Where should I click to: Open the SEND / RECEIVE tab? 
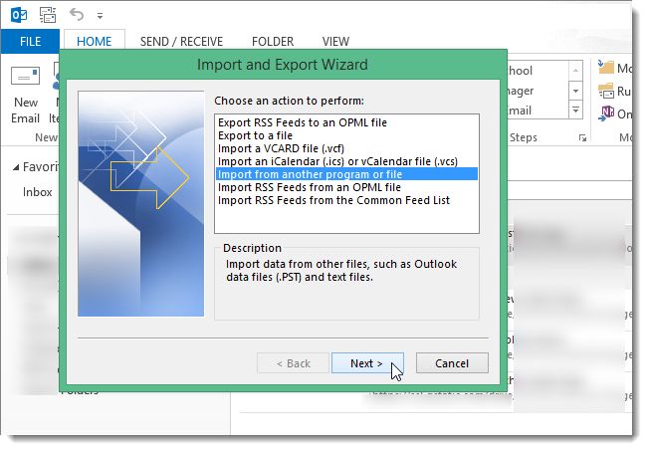(x=181, y=41)
